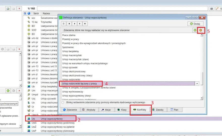222x136 pixels.
Task: Sort by the Nazwa column header
Action: click(46, 13)
